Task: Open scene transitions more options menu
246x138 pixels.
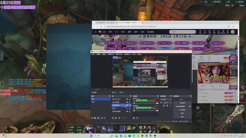Action: pos(170,106)
